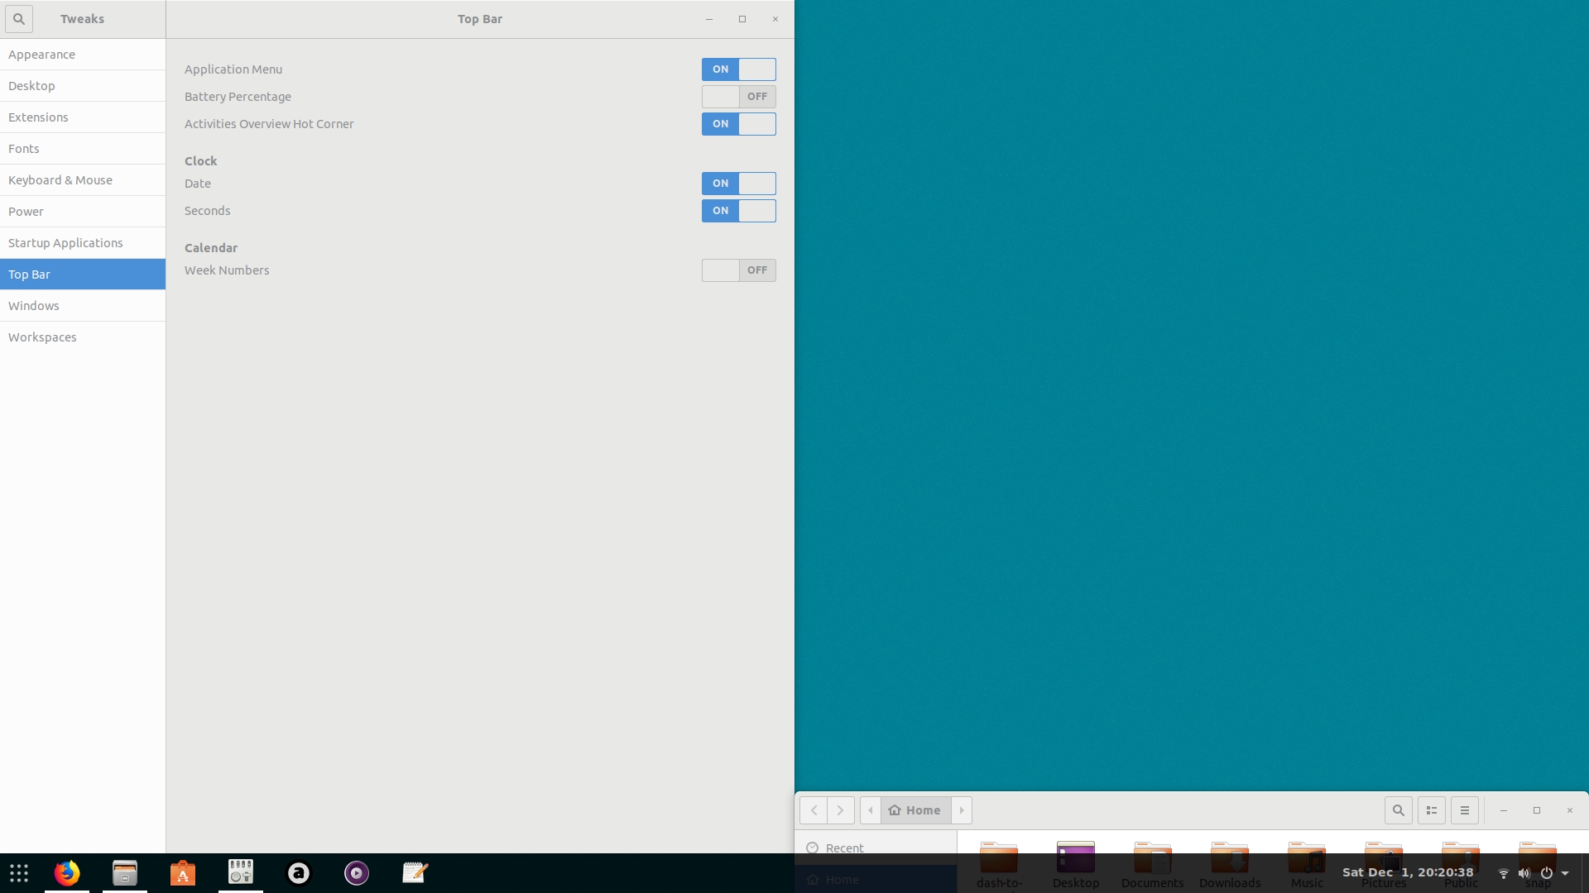Go forward in the Files window
Screen dimensions: 1589x893
coord(841,810)
